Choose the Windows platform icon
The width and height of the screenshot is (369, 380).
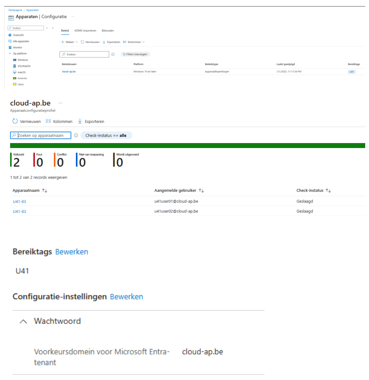[x=15, y=60]
